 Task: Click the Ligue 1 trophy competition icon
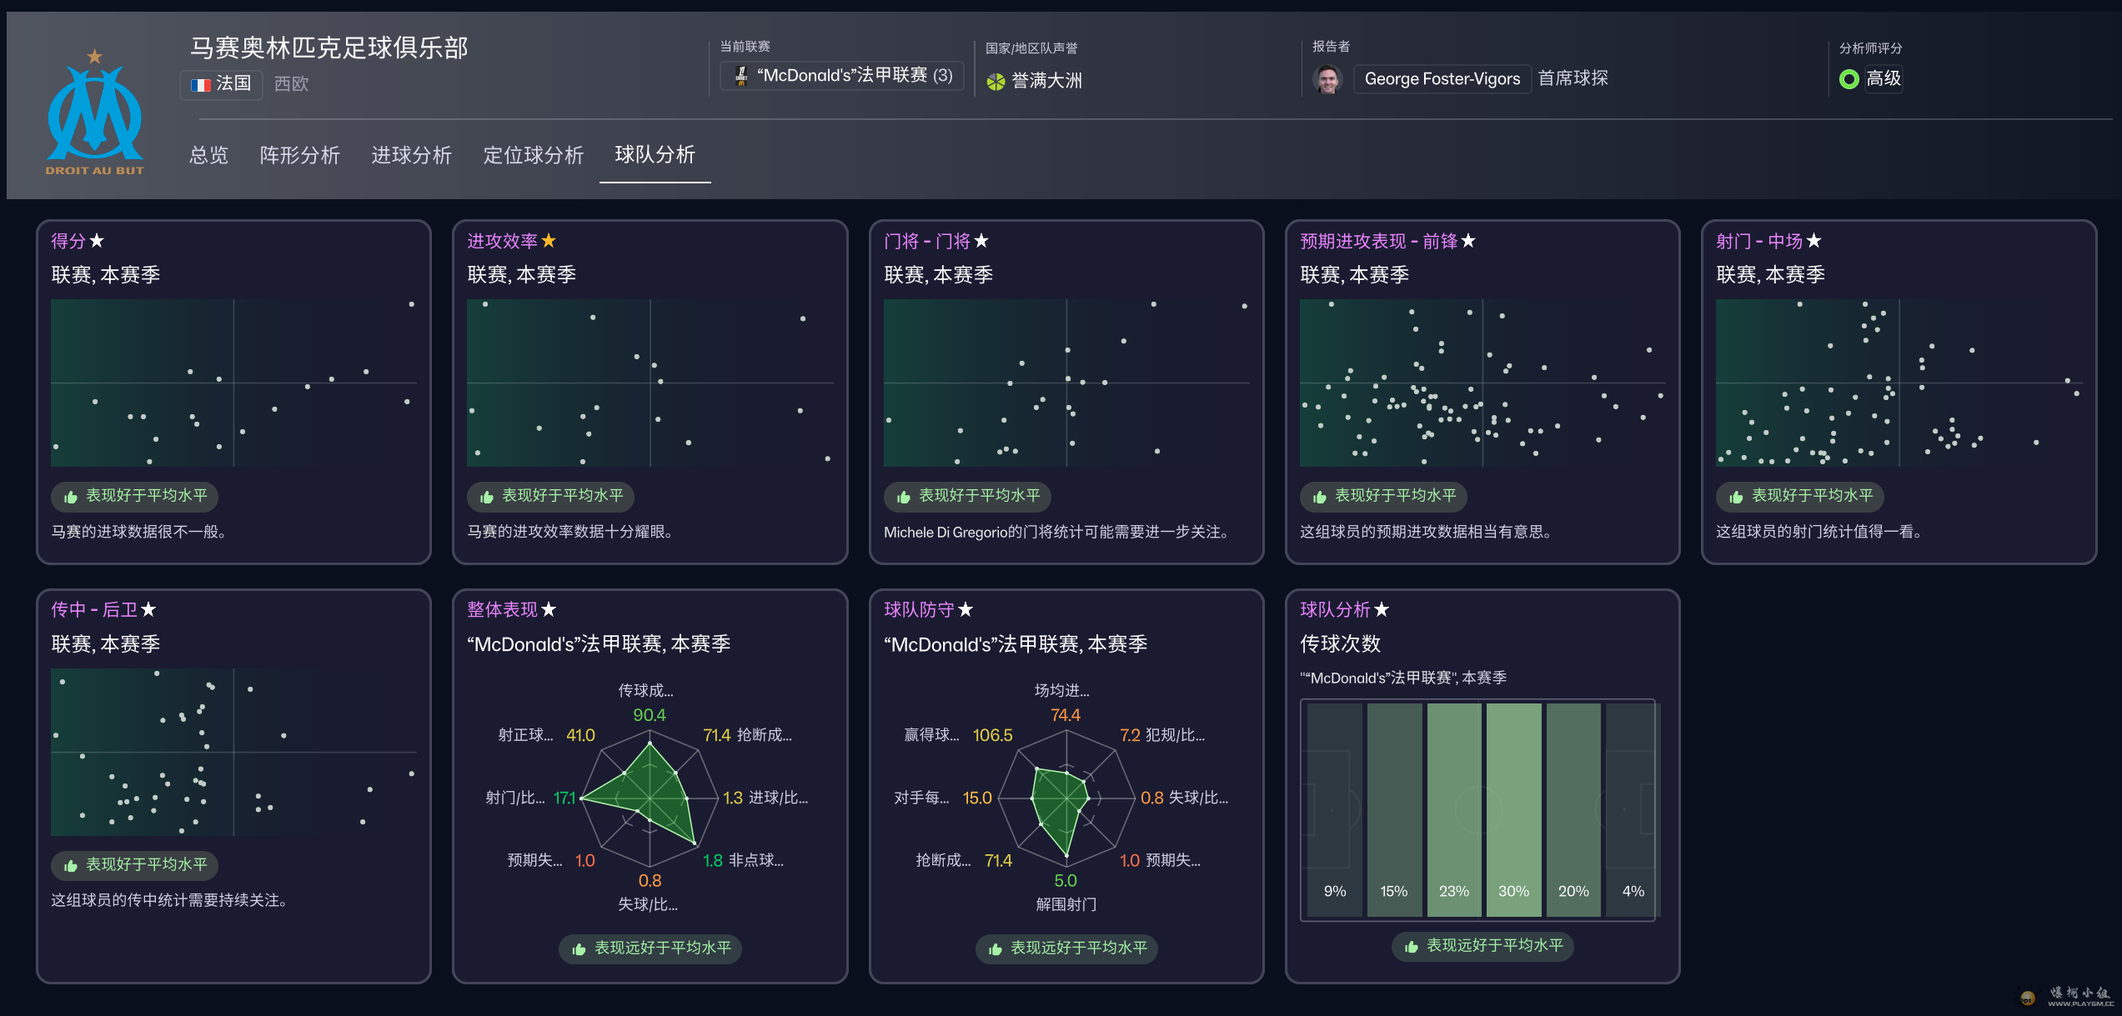tap(741, 76)
